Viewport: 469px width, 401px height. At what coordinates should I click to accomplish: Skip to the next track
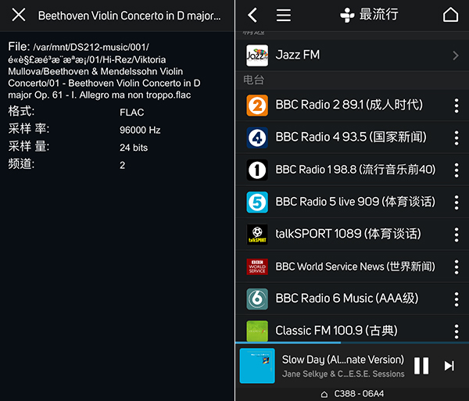[x=449, y=366]
